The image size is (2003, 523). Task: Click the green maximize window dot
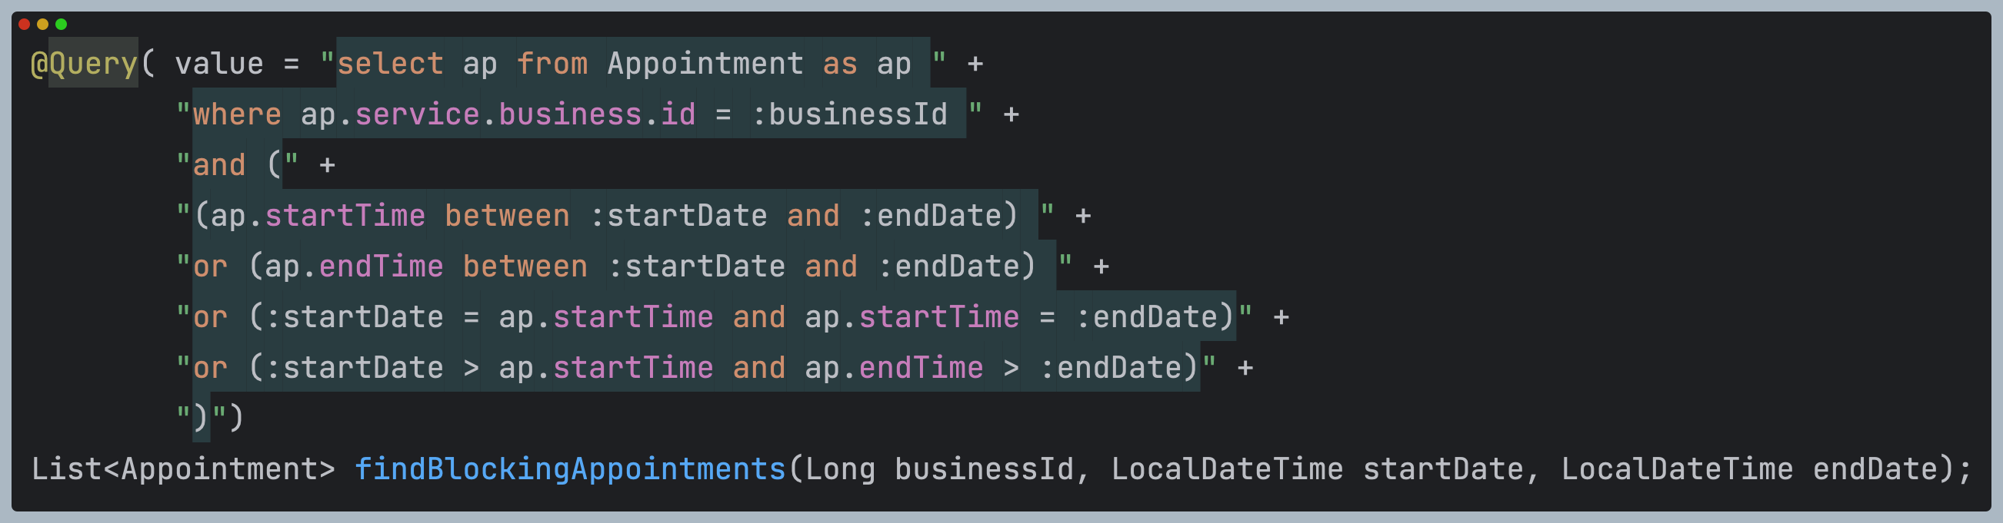point(62,24)
